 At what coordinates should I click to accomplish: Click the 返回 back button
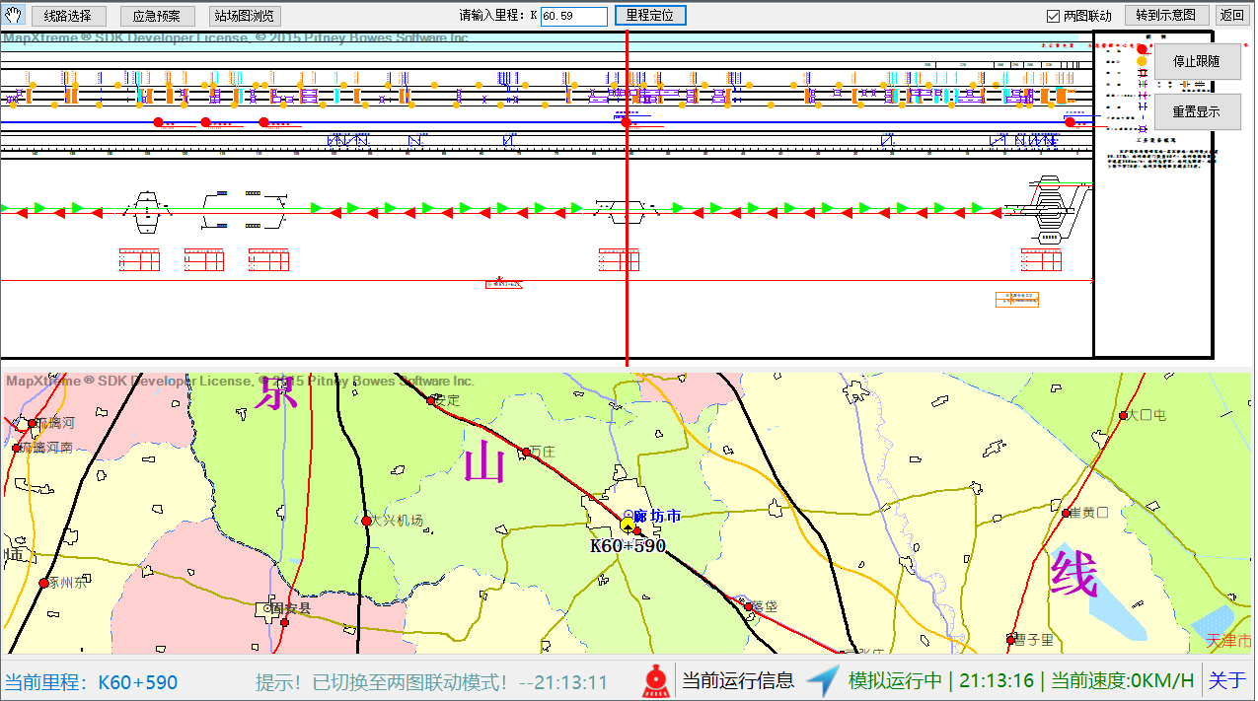[1231, 16]
